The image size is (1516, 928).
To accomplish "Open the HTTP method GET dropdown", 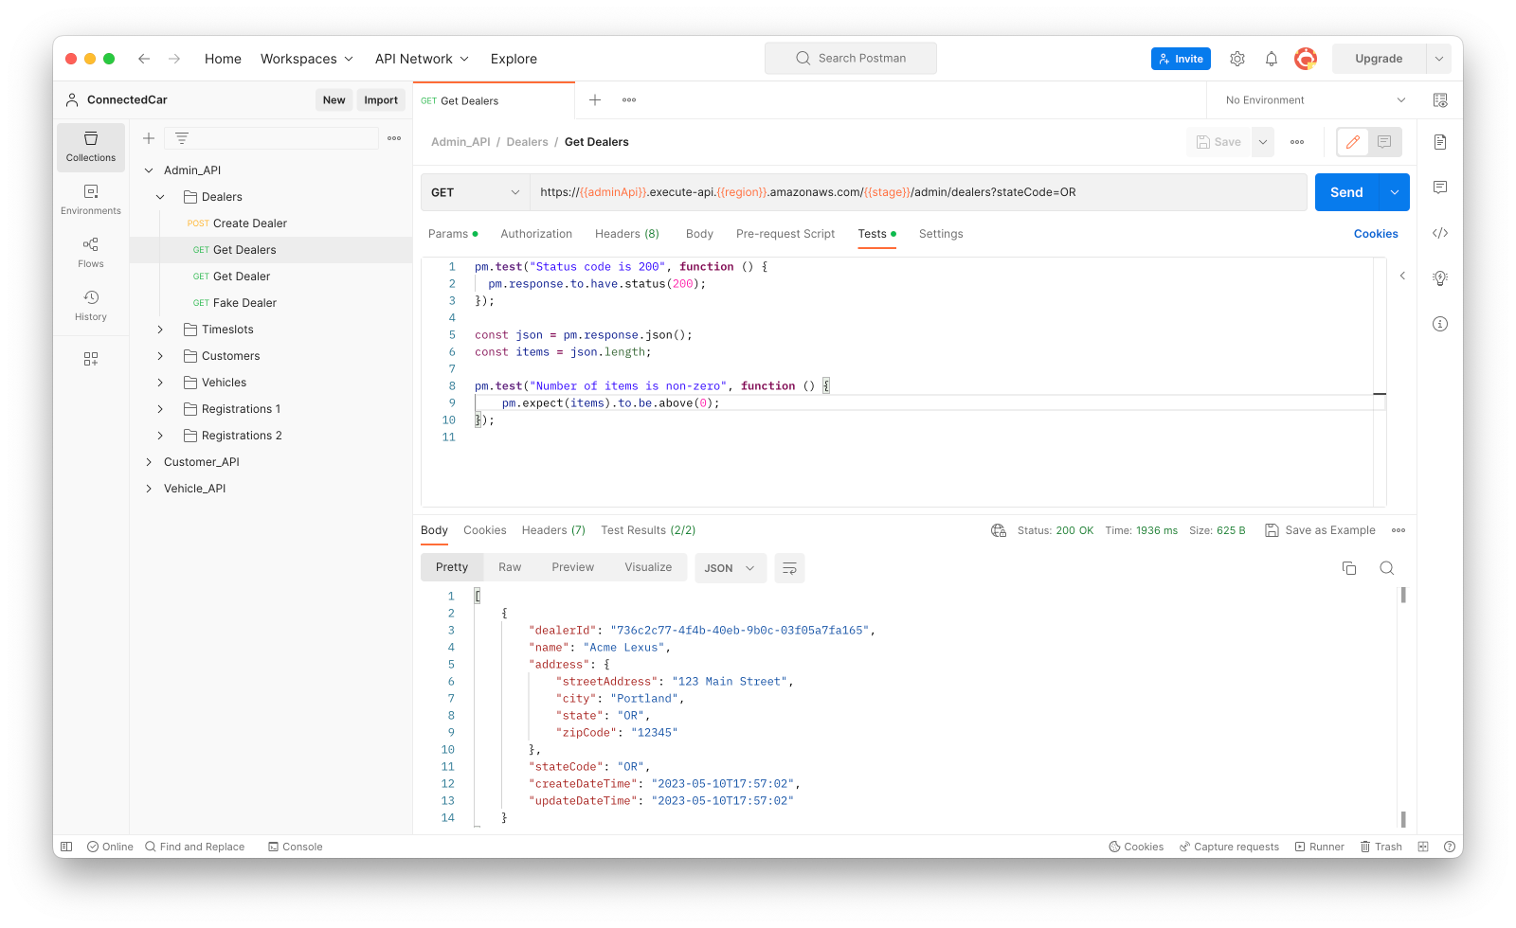I will [475, 192].
